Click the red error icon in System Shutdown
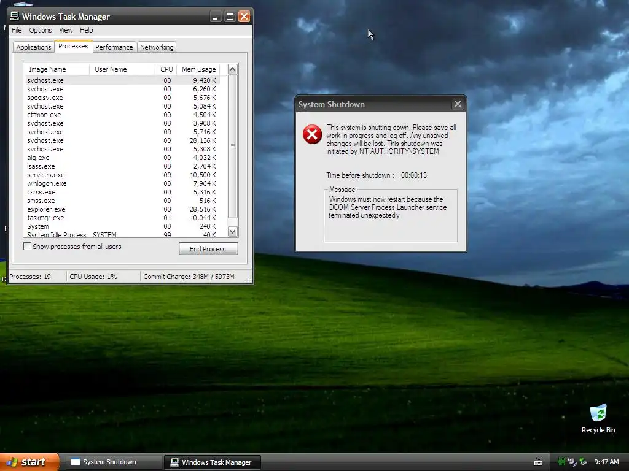 (x=312, y=134)
